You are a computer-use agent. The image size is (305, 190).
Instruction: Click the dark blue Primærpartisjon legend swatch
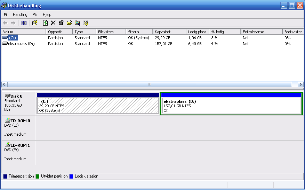point(5,176)
